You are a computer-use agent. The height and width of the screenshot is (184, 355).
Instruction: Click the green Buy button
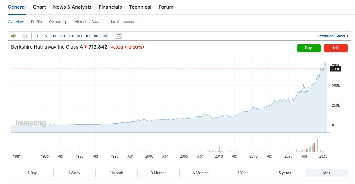[x=309, y=48]
